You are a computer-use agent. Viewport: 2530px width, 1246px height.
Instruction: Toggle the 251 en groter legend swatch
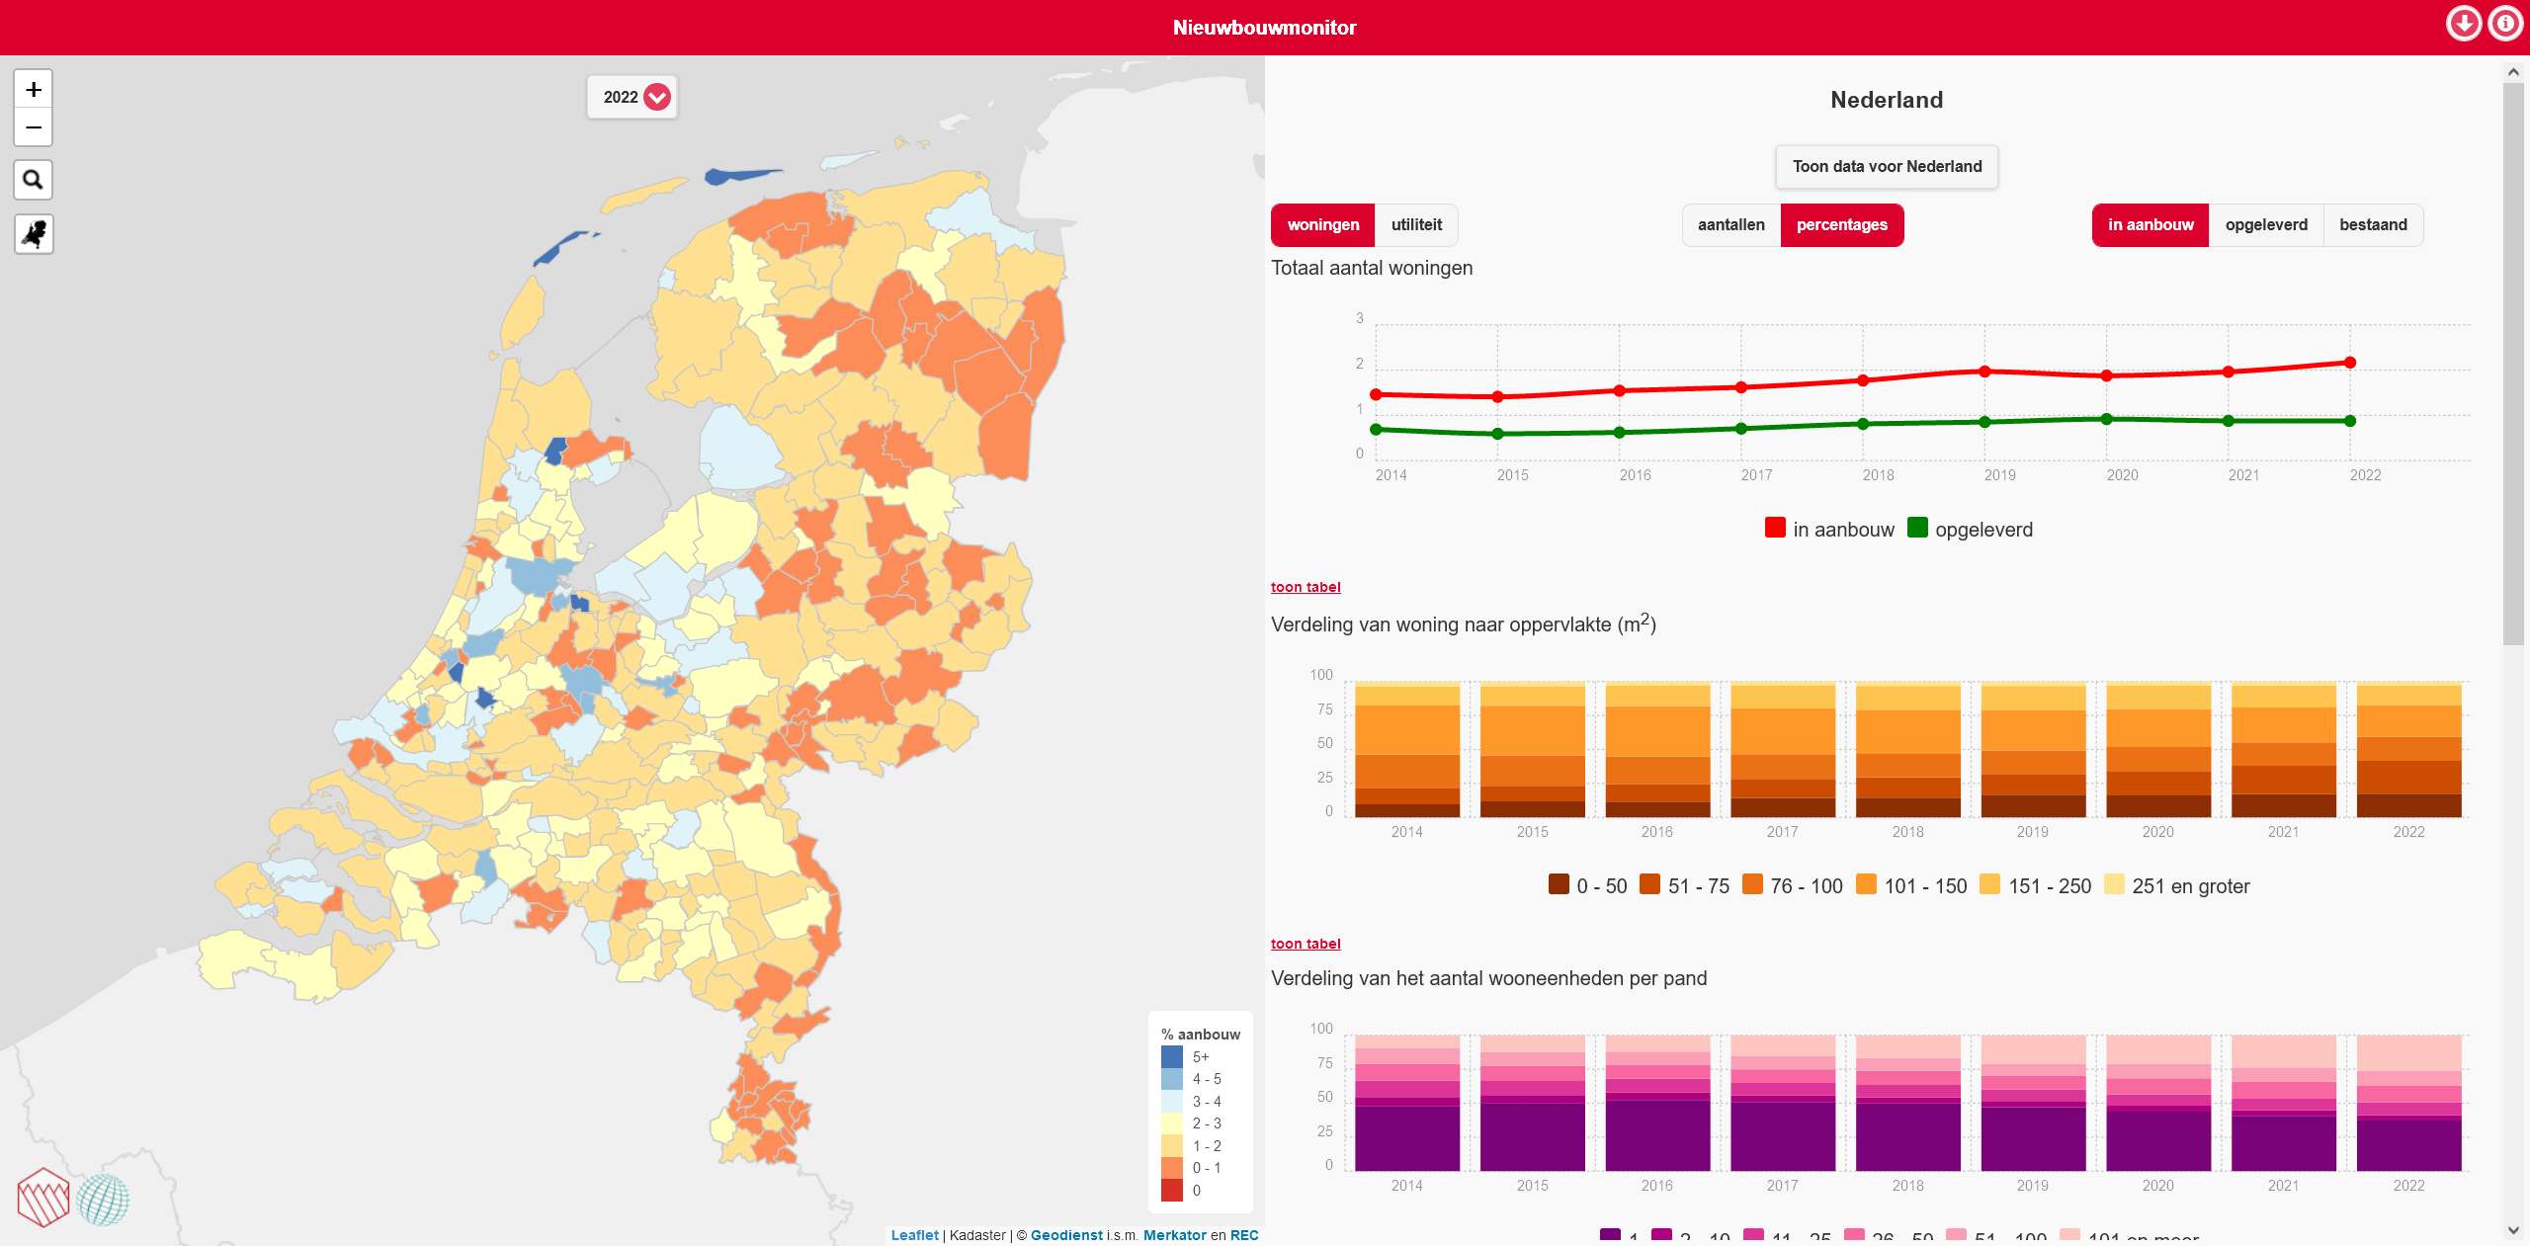click(2114, 884)
